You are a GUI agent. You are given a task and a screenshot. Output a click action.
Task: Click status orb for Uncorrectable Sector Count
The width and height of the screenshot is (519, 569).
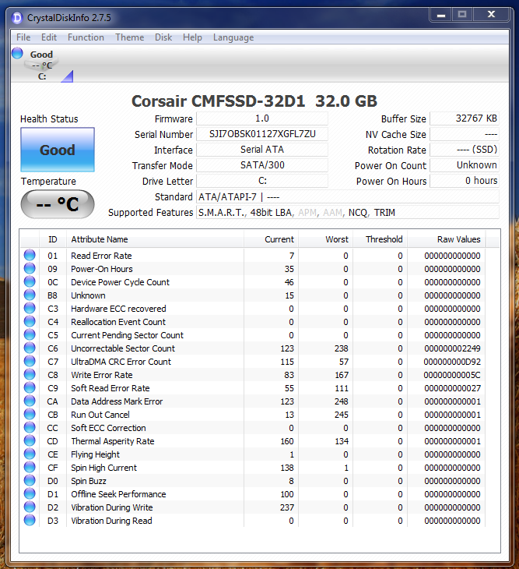(30, 348)
